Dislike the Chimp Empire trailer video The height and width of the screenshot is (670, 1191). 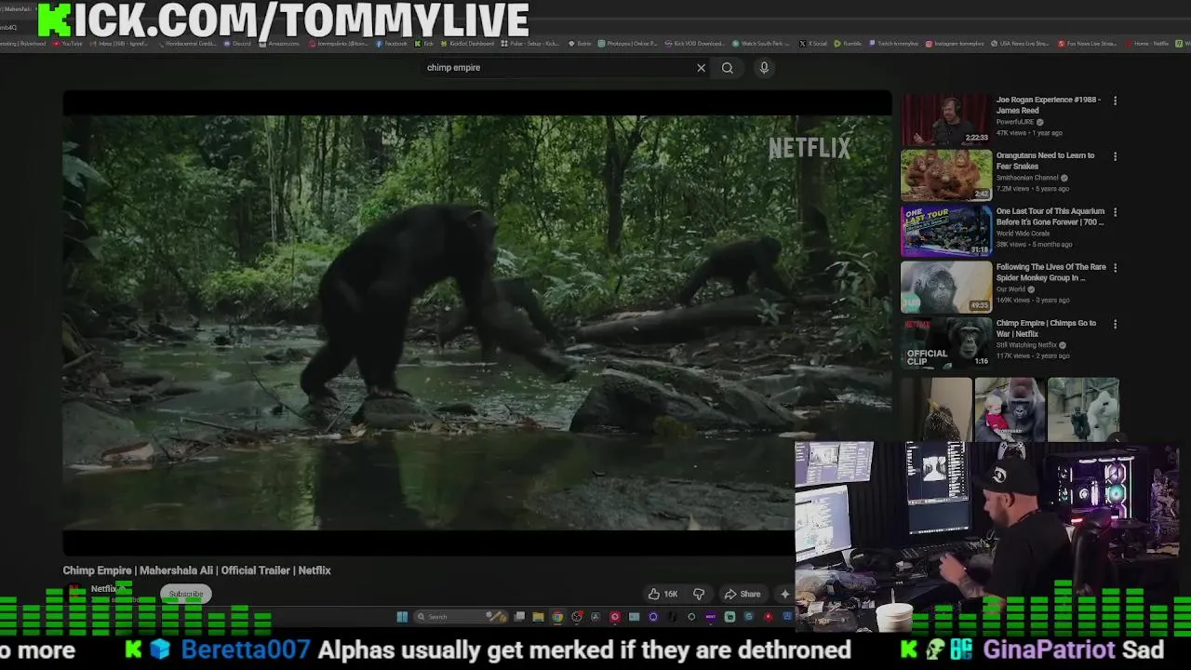coord(699,594)
